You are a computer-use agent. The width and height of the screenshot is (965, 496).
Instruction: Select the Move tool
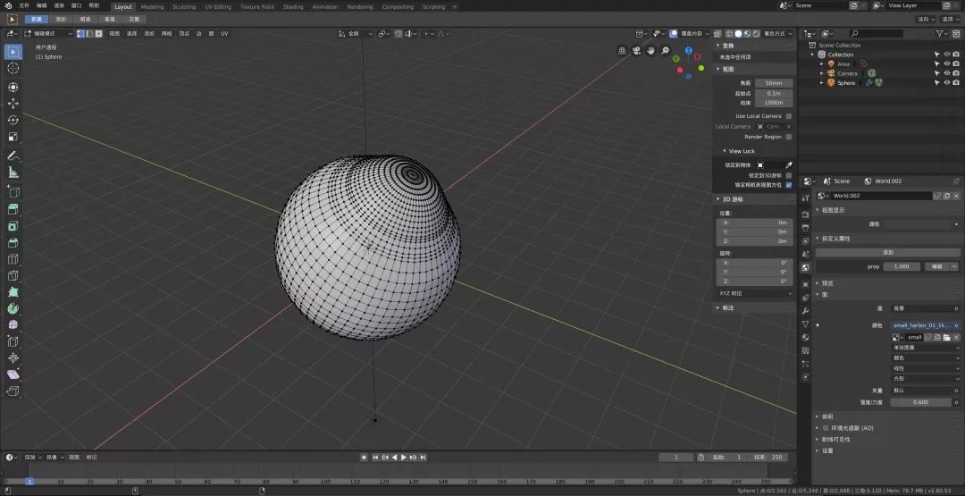[13, 104]
